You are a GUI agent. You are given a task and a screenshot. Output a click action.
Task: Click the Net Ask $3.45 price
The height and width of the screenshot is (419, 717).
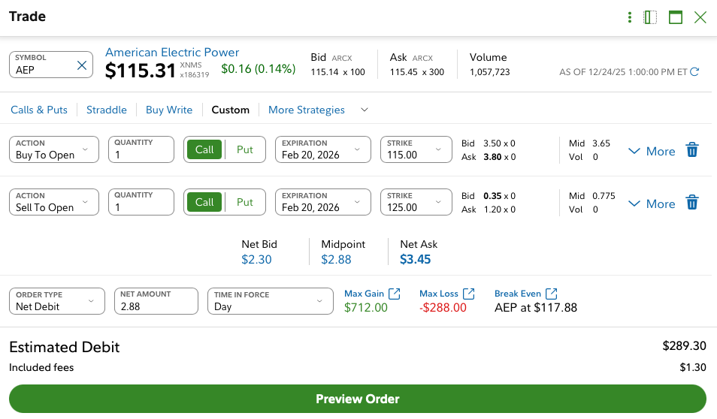coord(416,260)
